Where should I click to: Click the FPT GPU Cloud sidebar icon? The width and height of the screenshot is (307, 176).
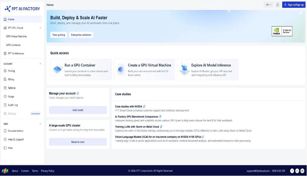[x=5, y=28]
